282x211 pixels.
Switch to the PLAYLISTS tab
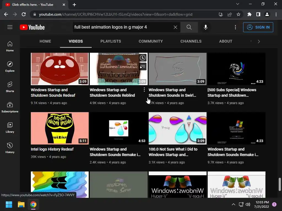pos(111,41)
